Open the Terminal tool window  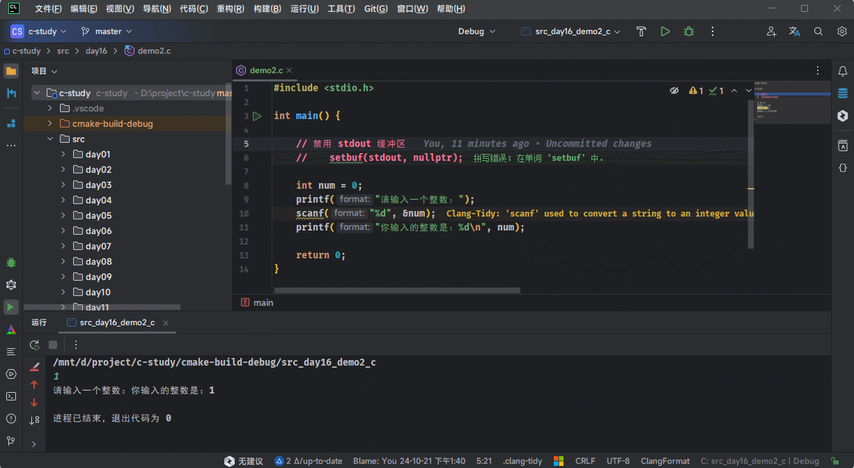point(11,396)
